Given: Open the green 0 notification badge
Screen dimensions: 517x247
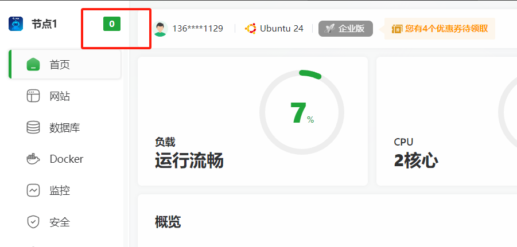Looking at the screenshot, I should (112, 24).
